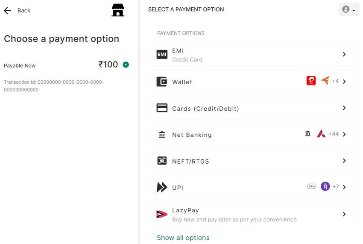
Task: Click the Net Banking bank icon
Action: (x=162, y=135)
